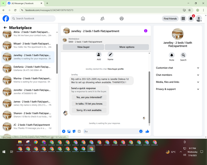Open the Facebook logo home link
This screenshot has height=165, width=207.
pyautogui.click(x=6, y=19)
